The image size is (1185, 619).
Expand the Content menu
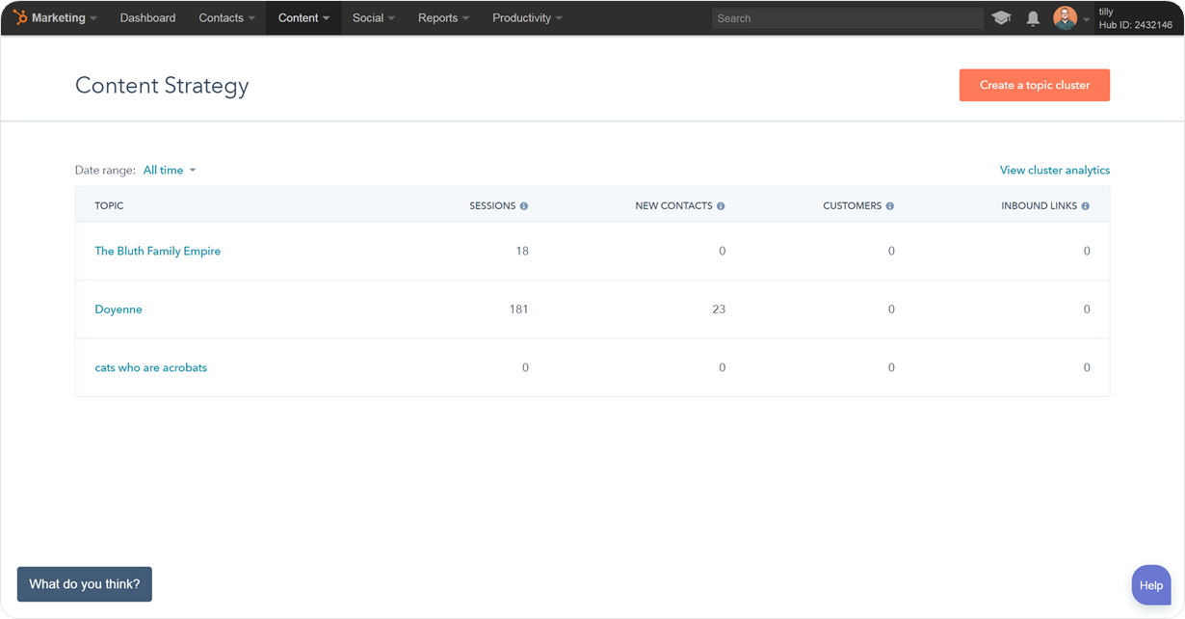pyautogui.click(x=303, y=18)
